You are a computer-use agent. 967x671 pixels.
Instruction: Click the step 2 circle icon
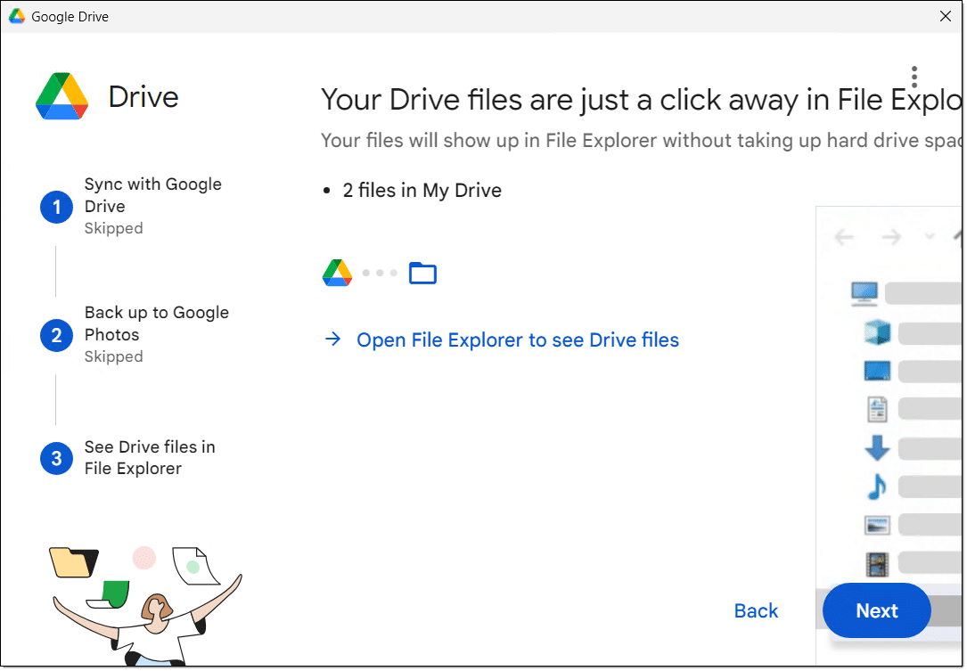point(56,336)
